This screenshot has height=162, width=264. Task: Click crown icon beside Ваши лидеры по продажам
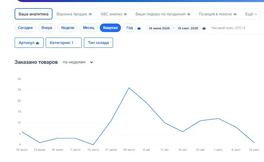189,14
